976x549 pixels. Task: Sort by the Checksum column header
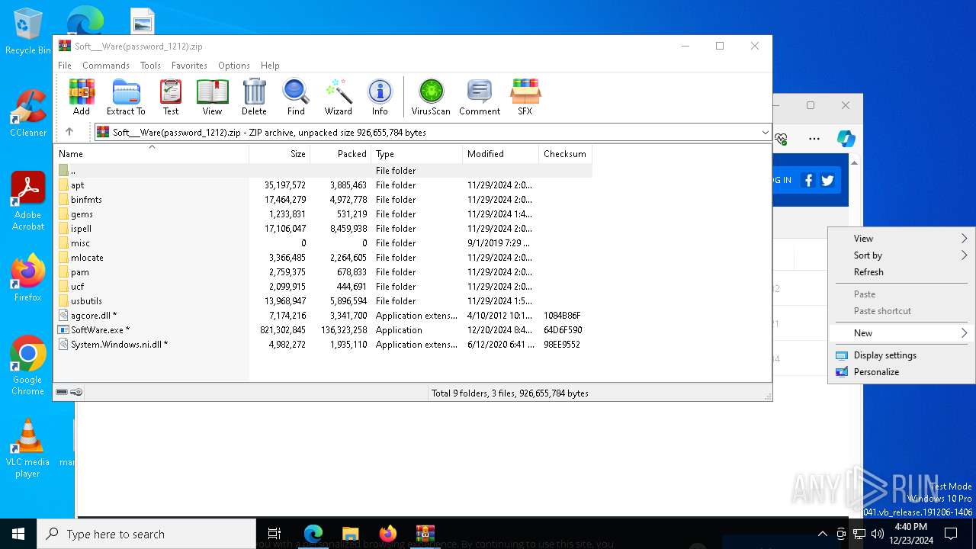coord(565,153)
